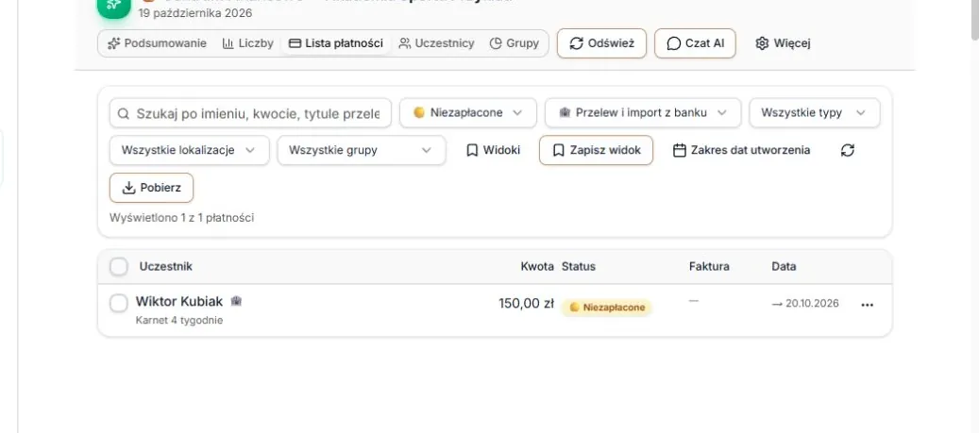This screenshot has height=433, width=979.
Task: Open saved Widoki
Action: coord(493,150)
